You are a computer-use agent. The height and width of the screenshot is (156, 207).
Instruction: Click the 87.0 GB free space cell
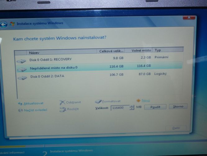point(145,74)
